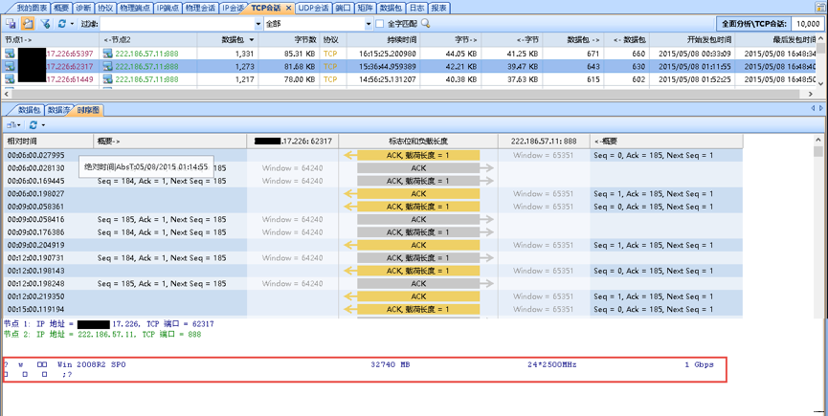Screen dimensions: 828x416
Task: Open the dropdown arrow next to top refresh icon
Action: pos(73,23)
